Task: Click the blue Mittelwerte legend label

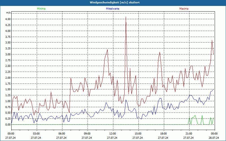Action: 112,9
